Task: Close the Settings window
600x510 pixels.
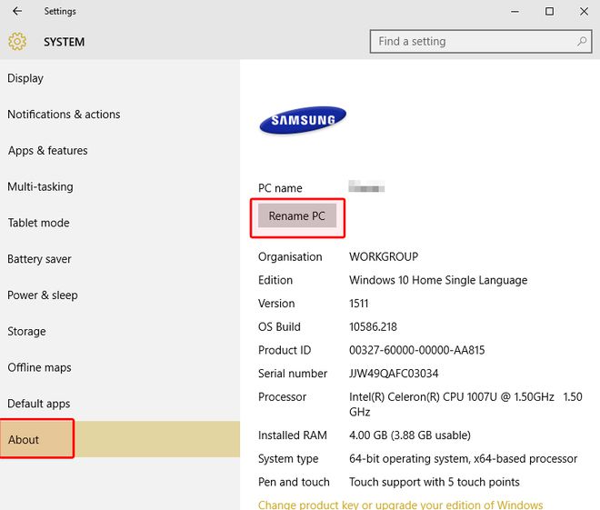Action: coord(584,12)
